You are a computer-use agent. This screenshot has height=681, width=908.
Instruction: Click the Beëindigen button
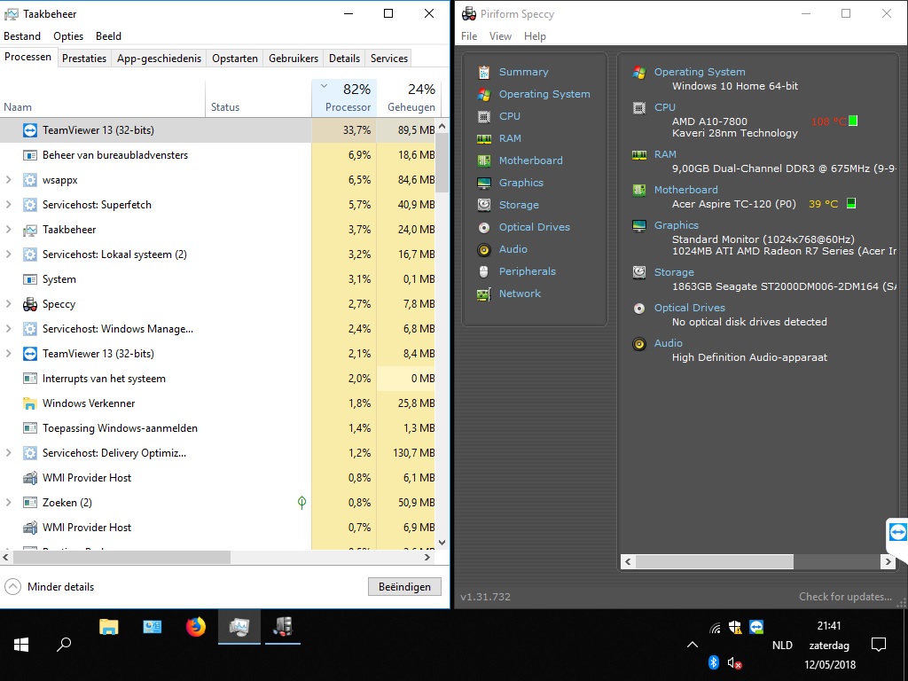(404, 587)
